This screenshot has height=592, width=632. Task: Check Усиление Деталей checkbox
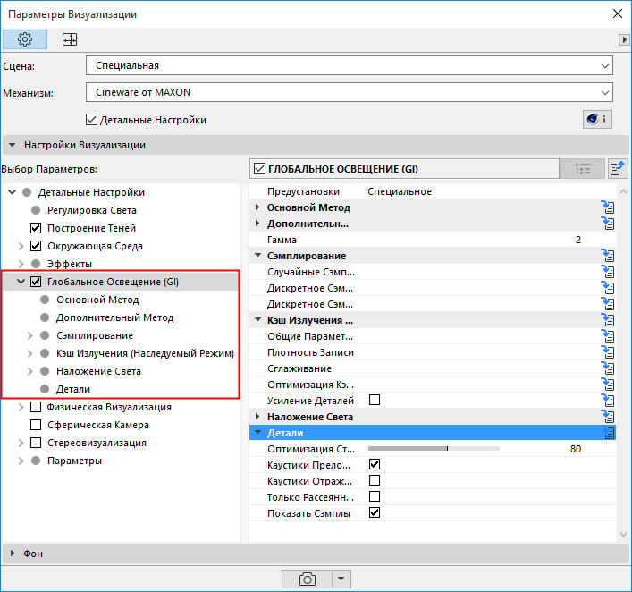375,400
